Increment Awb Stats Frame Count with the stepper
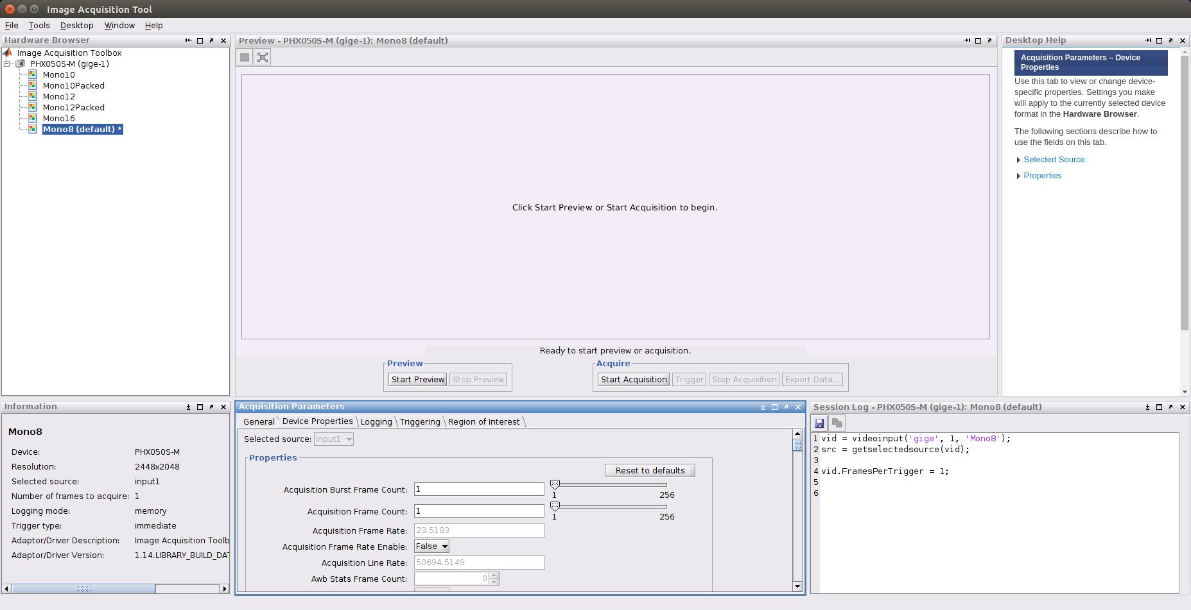Screen dimensions: 1191x610 [x=493, y=575]
